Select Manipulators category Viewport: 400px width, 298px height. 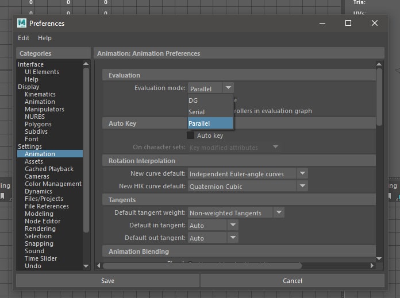(x=44, y=109)
